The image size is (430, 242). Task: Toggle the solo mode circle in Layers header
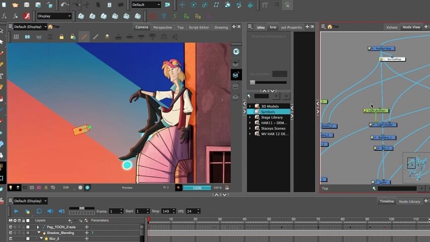(15, 221)
